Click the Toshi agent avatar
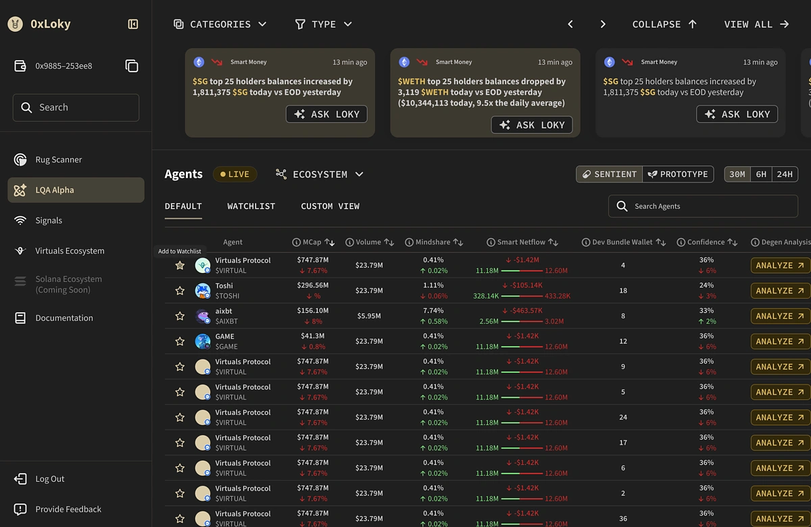The height and width of the screenshot is (527, 811). 203,291
